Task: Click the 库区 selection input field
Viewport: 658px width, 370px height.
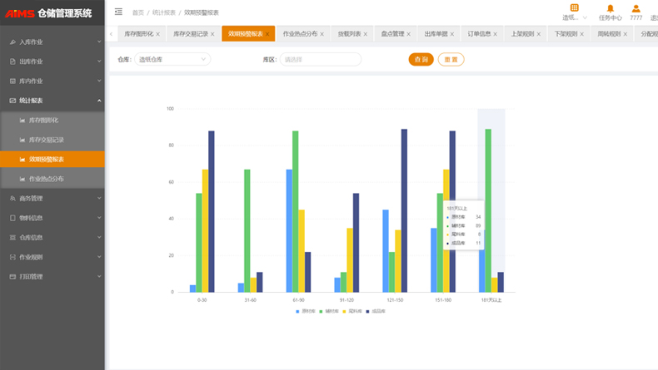Action: (320, 59)
